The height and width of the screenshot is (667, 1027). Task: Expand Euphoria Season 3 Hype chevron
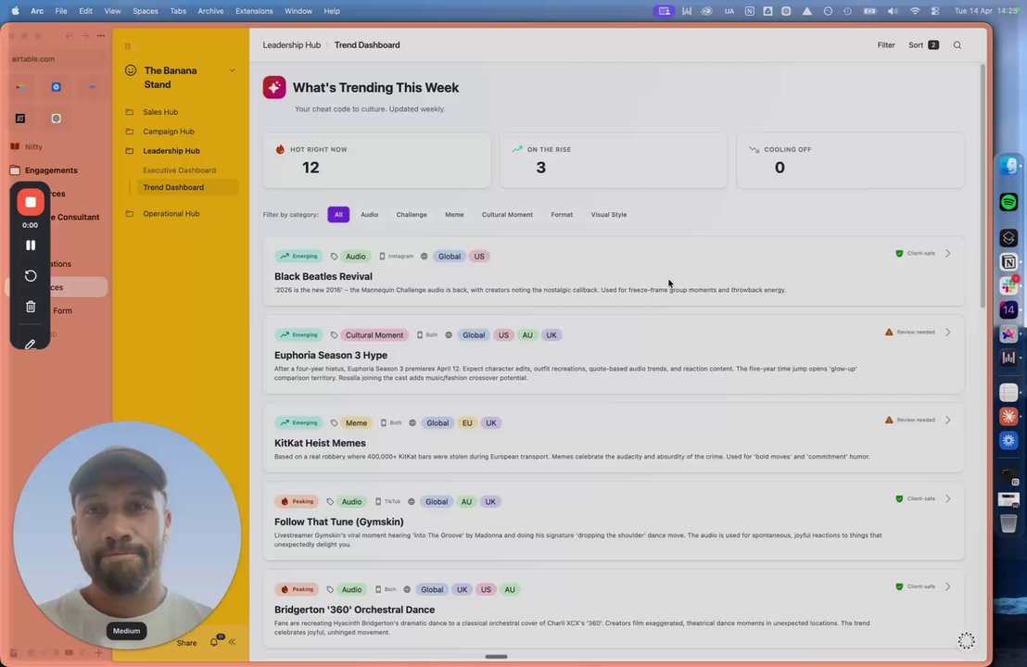(x=947, y=332)
